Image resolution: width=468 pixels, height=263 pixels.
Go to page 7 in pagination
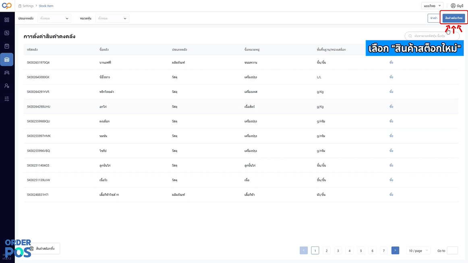384,251
